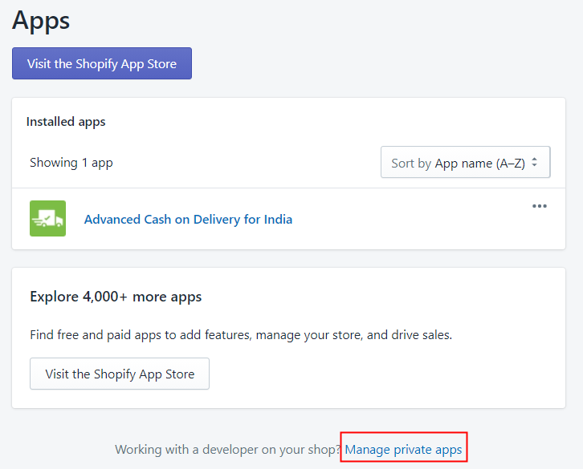Click the green delivery truck app icon
The height and width of the screenshot is (469, 583).
click(47, 218)
